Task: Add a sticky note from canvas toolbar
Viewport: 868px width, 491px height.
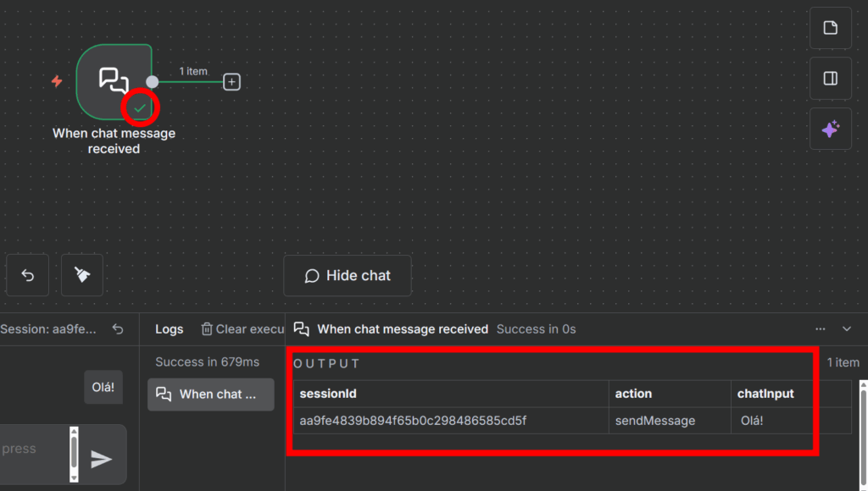Action: [830, 28]
